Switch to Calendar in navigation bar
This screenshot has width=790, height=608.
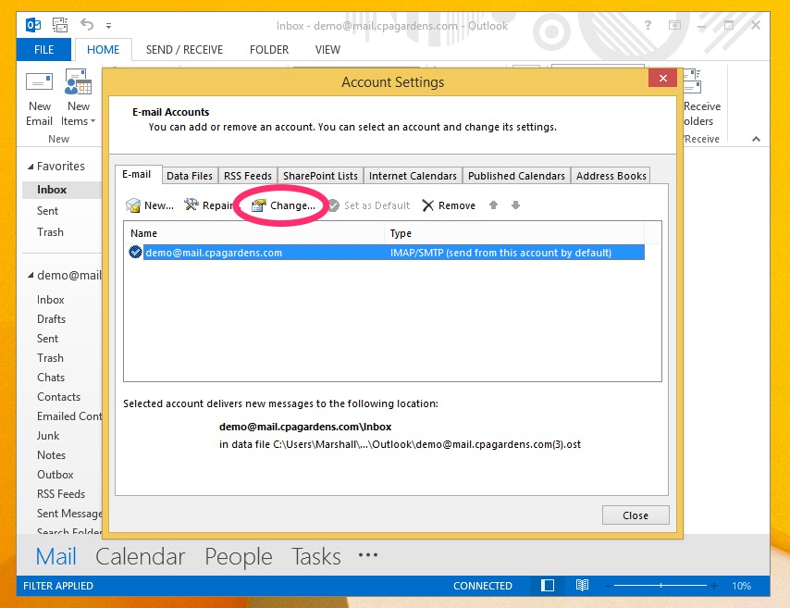(140, 556)
